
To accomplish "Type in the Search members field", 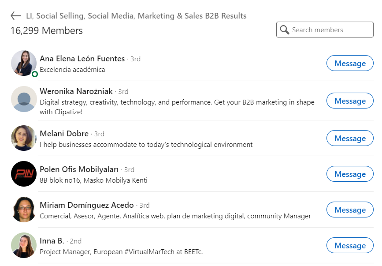I will click(x=330, y=30).
